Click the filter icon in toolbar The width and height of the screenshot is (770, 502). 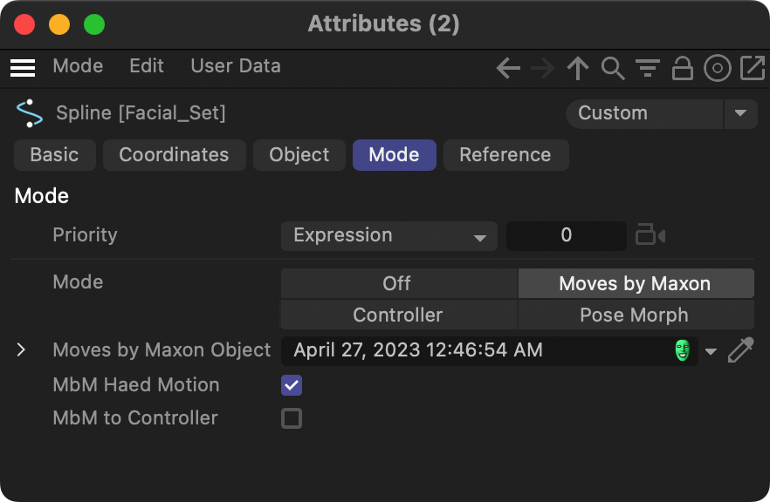[647, 68]
